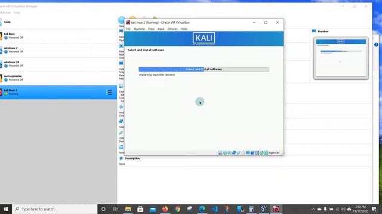Click the audio status bar icon

pyautogui.click(x=229, y=153)
